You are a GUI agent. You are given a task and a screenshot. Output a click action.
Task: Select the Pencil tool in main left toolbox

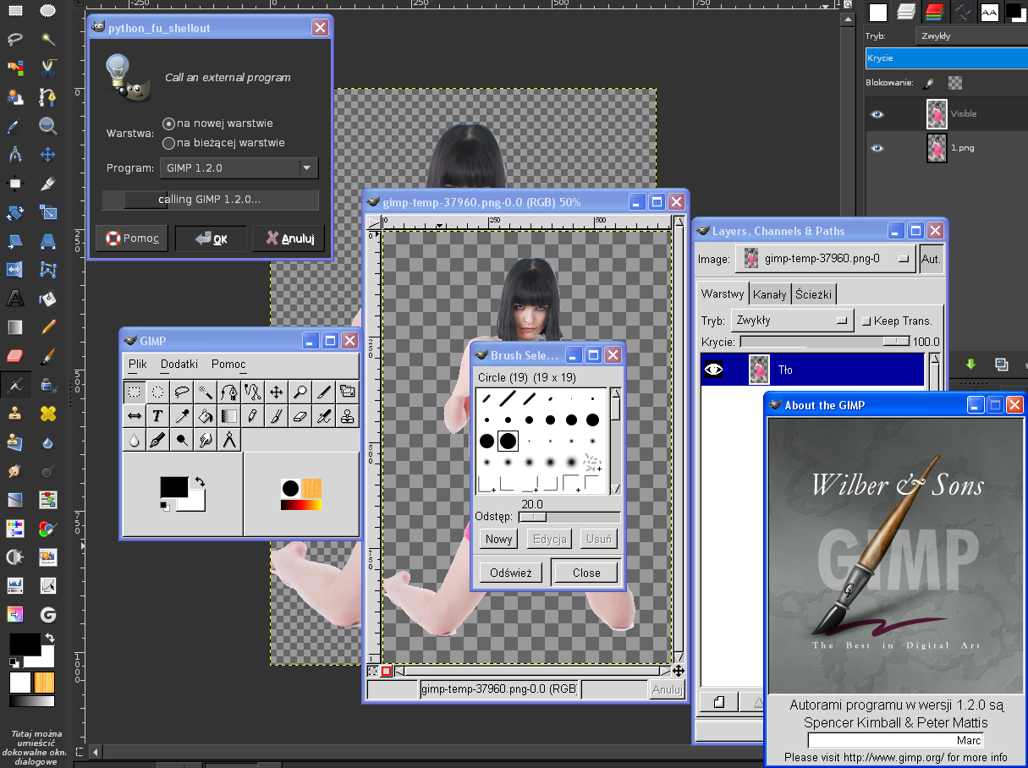tap(48, 327)
